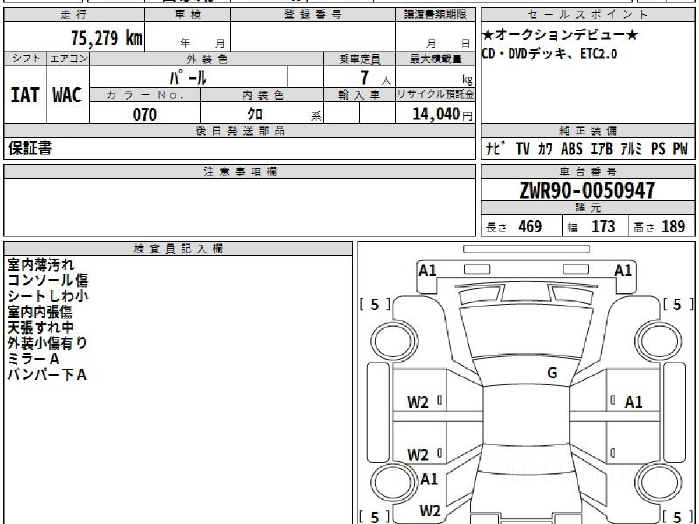Select the TV equipment indicator
699x524 pixels.
point(523,149)
